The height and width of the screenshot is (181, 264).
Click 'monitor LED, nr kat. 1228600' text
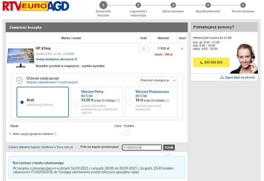[x=55, y=54]
